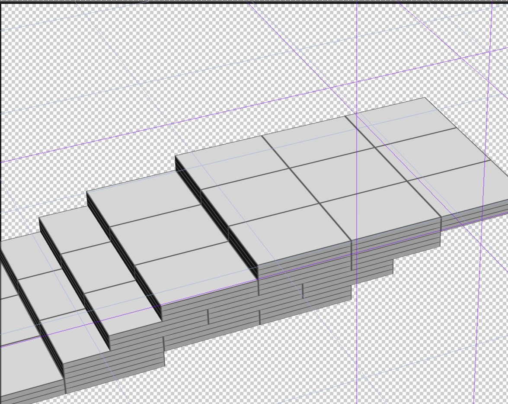Click where vertical guide crosses the horizon line
The width and height of the screenshot is (508, 404).
coord(357,86)
